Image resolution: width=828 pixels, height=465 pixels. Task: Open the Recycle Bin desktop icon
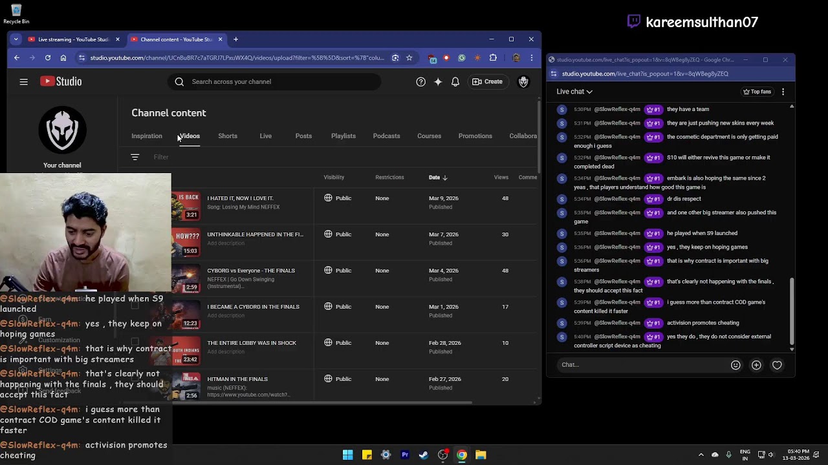(16, 14)
